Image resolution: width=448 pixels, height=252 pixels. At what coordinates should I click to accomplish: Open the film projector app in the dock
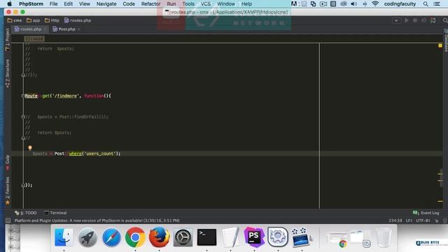pos(302,237)
